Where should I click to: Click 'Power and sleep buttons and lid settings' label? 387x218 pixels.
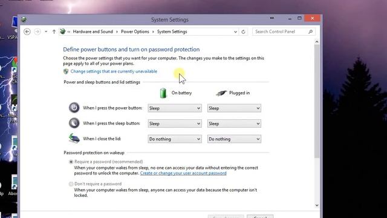click(x=102, y=82)
